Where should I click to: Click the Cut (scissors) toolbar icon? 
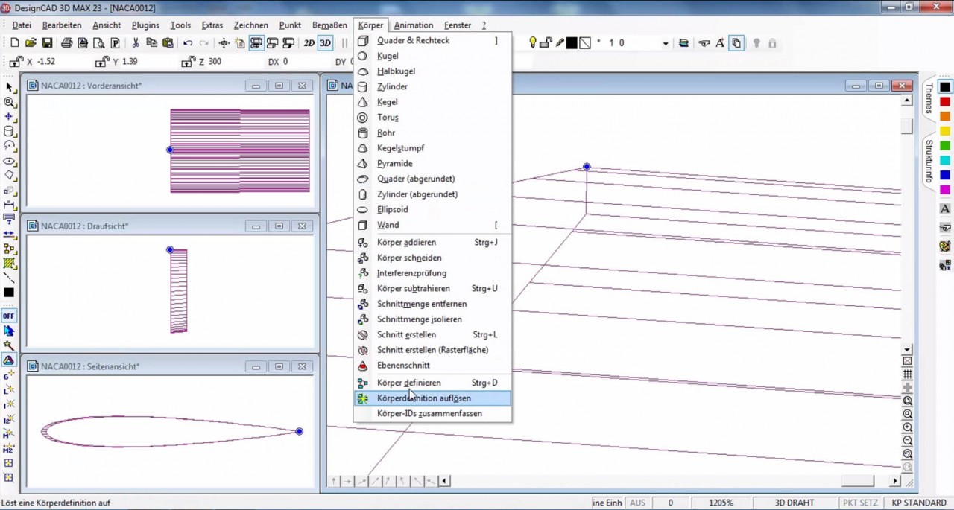[x=134, y=42]
